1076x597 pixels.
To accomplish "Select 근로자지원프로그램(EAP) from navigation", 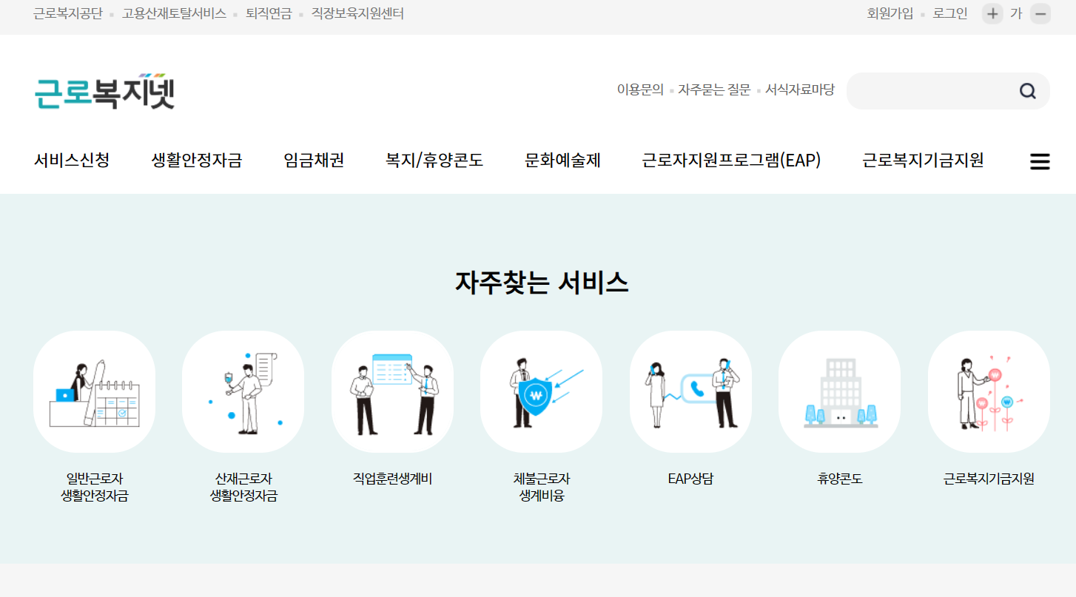I will (x=731, y=161).
